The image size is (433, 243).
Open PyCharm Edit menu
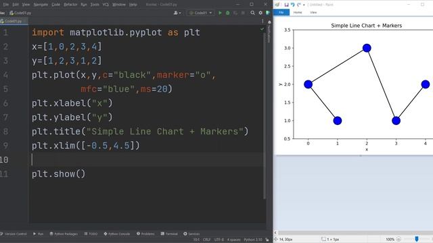tap(16, 5)
